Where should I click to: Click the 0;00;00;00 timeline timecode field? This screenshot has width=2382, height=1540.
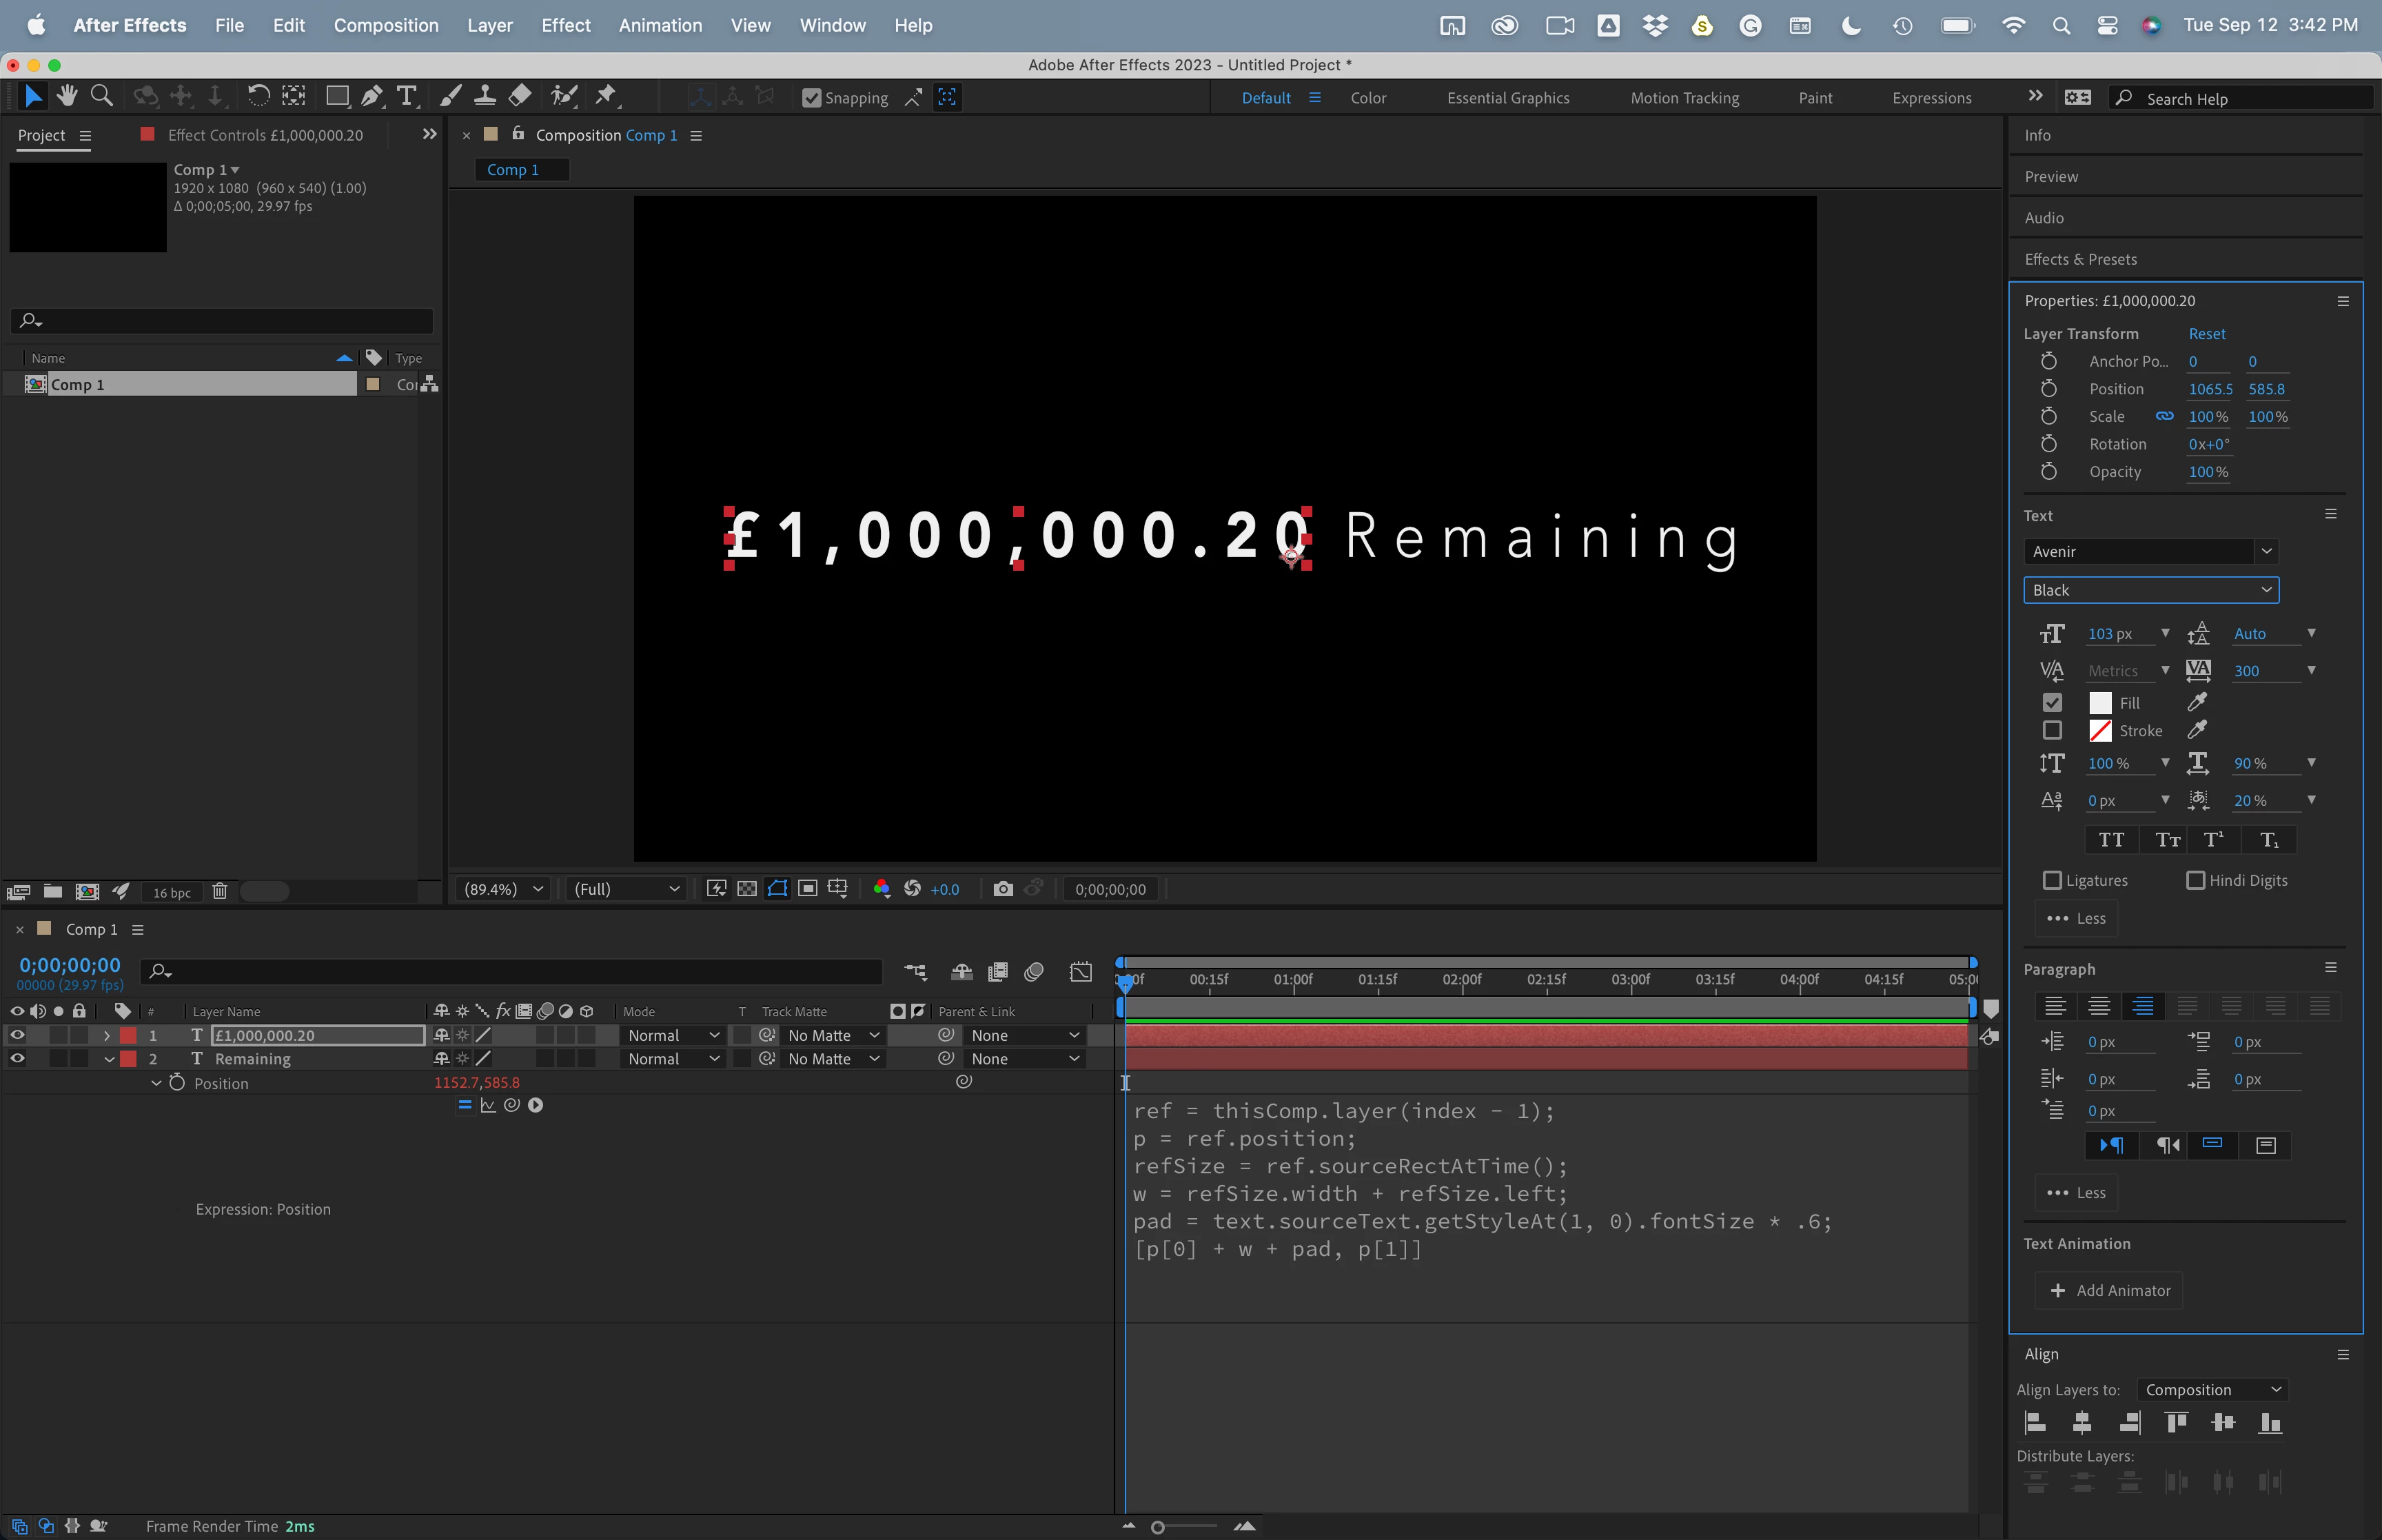tap(70, 965)
